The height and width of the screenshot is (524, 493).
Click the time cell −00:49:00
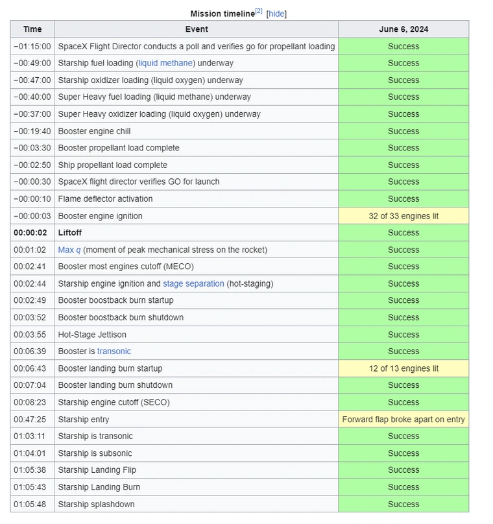point(32,63)
